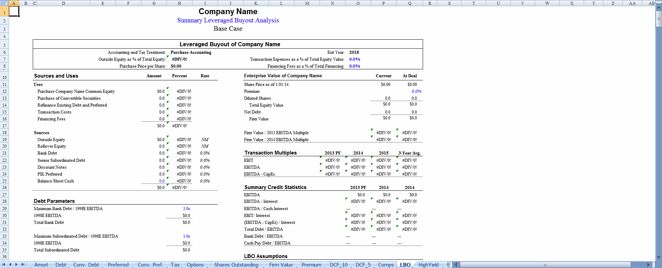Viewport: 662px width, 268px height.
Task: Click Bank Debt / EBITDA label
Action: pyautogui.click(x=263, y=236)
